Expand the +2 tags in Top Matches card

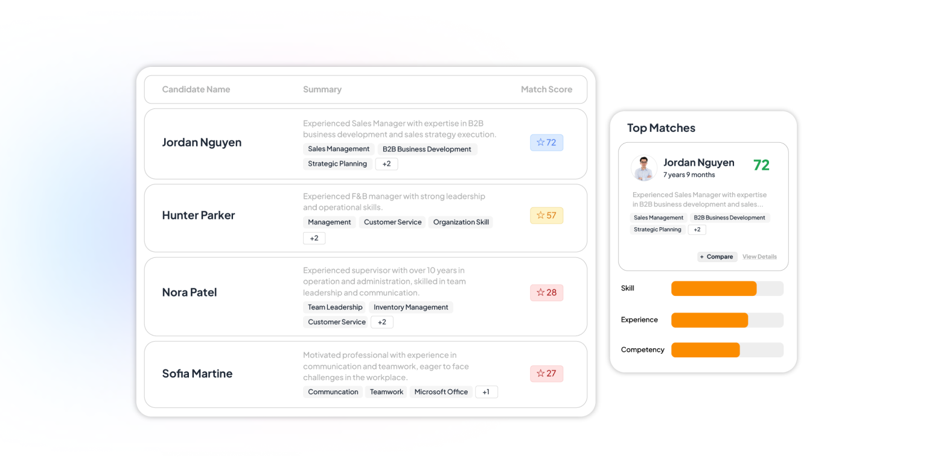click(x=697, y=230)
